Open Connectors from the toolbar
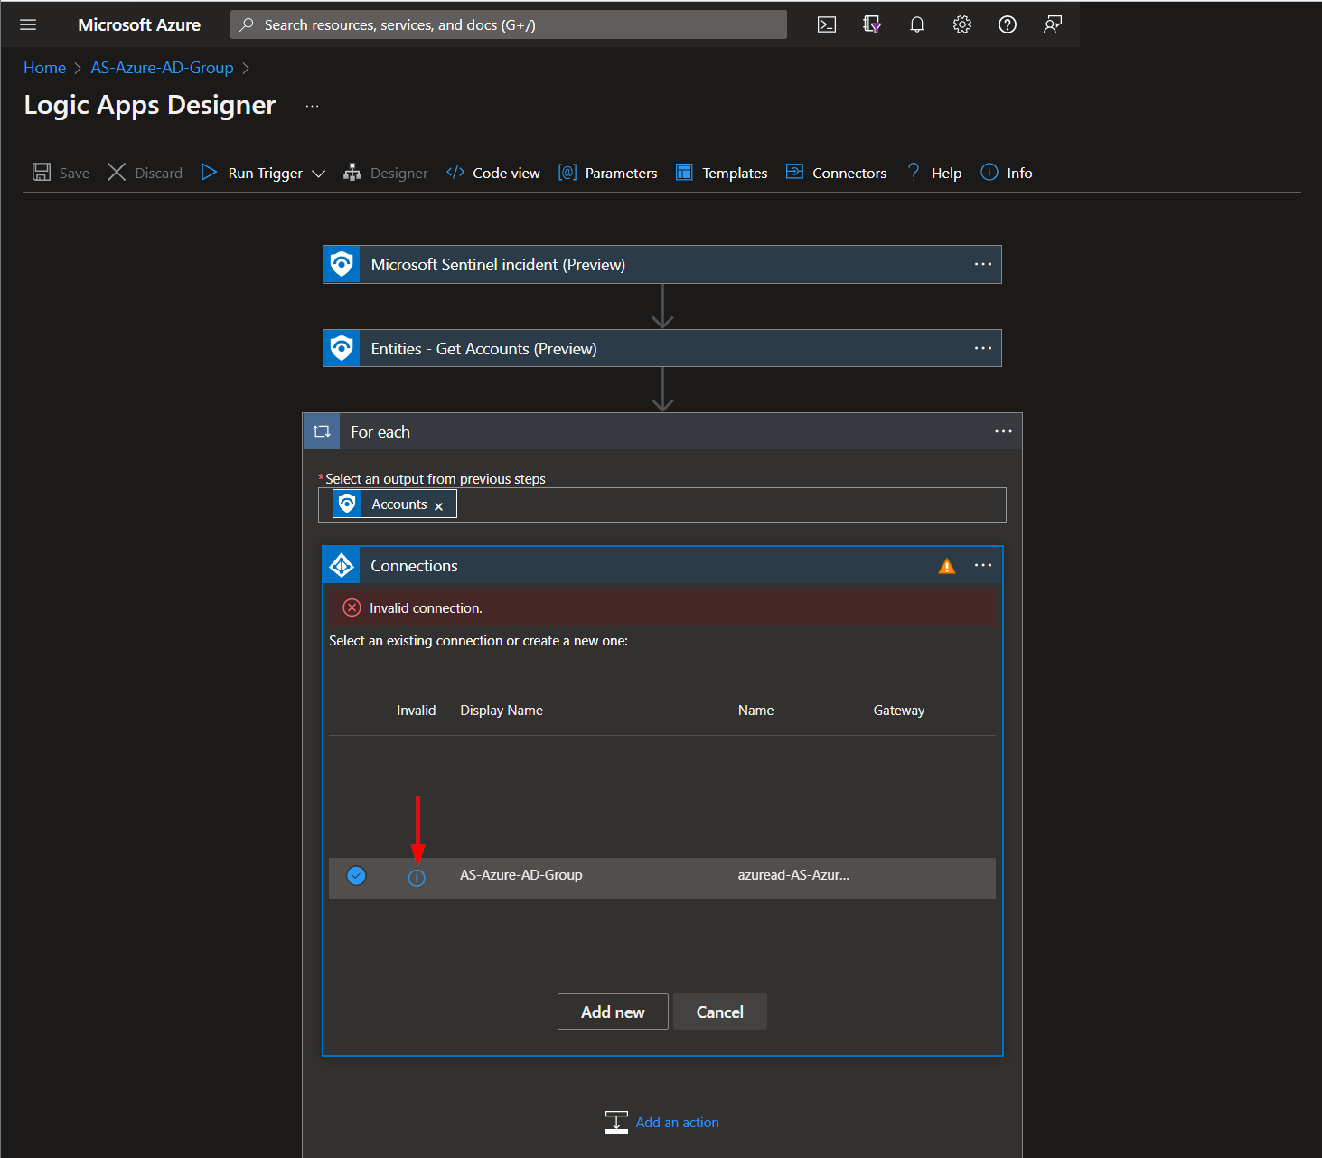Viewport: 1322px width, 1158px height. (x=836, y=173)
